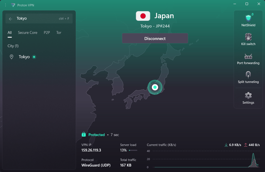
Task: Close the Proton VPN window
Action: click(259, 4)
